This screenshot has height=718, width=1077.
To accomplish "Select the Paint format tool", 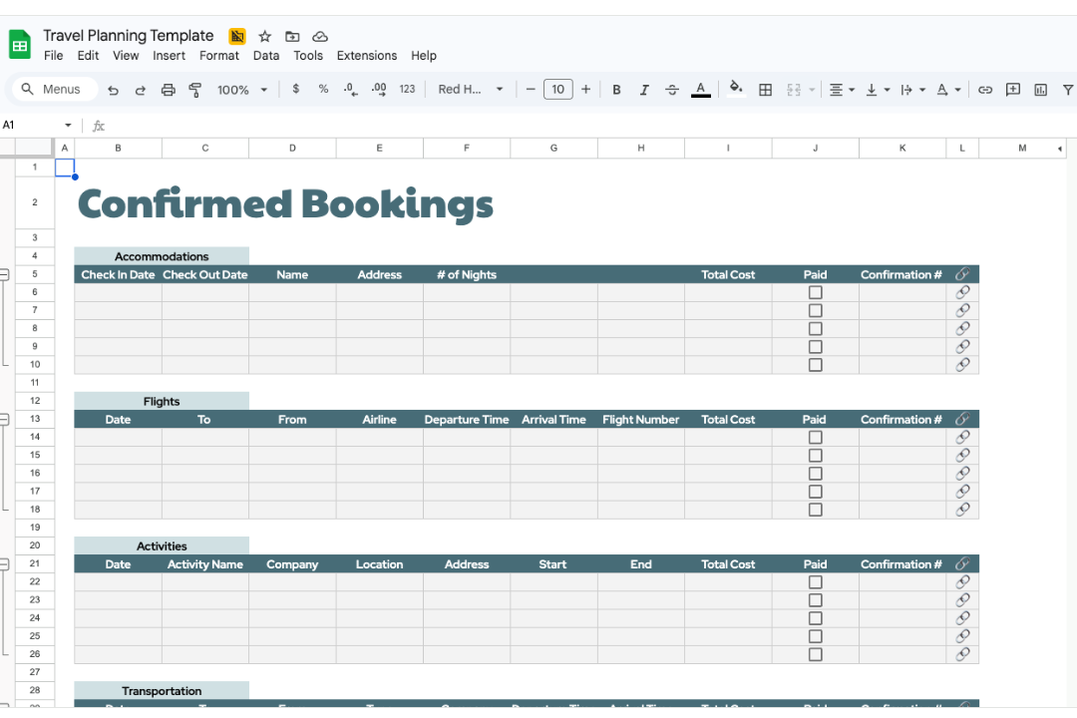I will click(195, 89).
